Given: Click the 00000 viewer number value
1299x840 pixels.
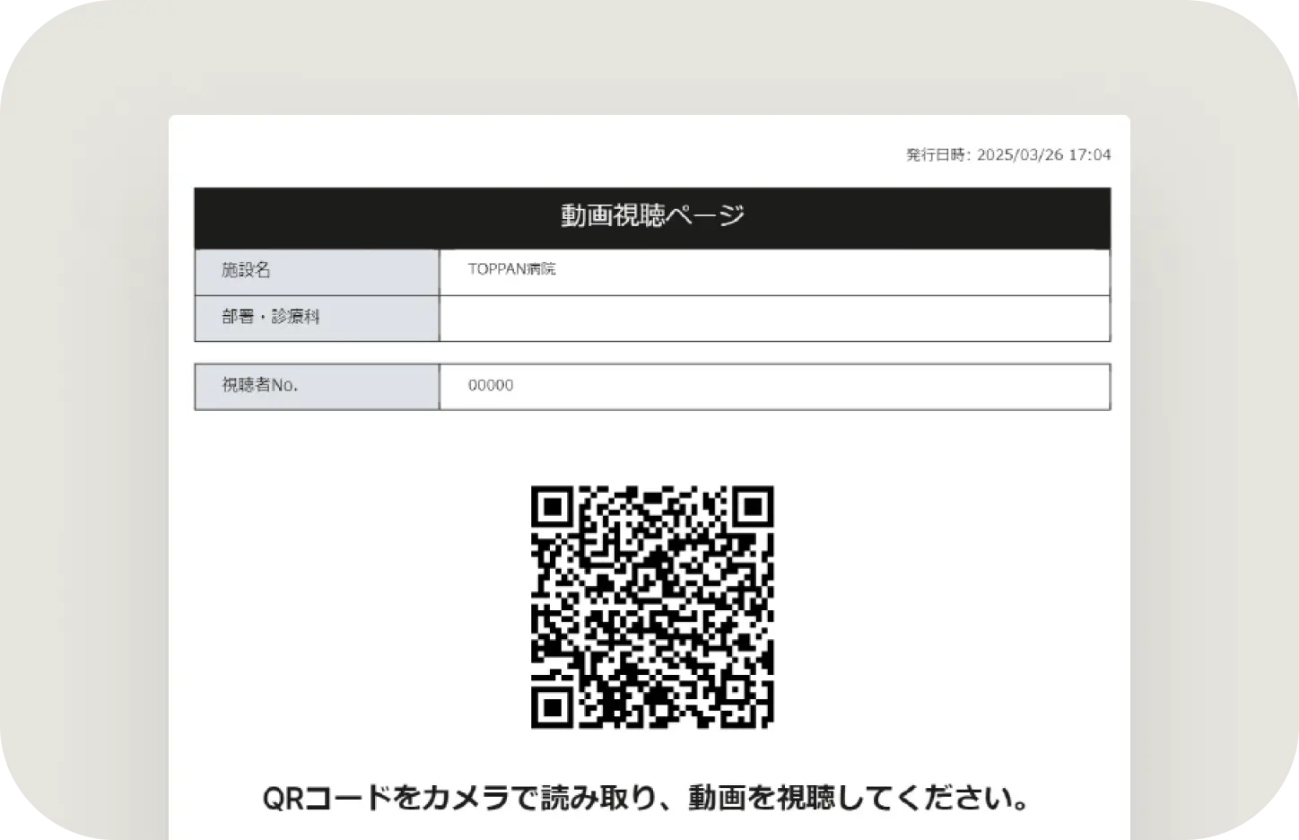Looking at the screenshot, I should 491,385.
